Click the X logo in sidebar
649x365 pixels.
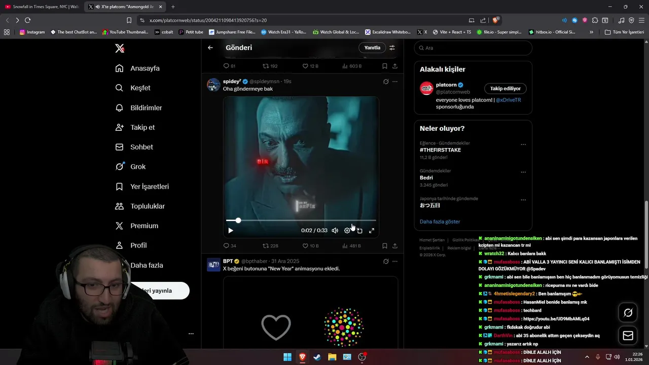120,48
